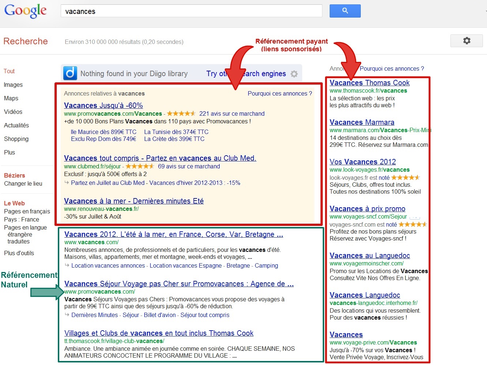Screen dimensions: 487x365
Task: Open Partez en Juillet au Club Med
Action: point(108,183)
